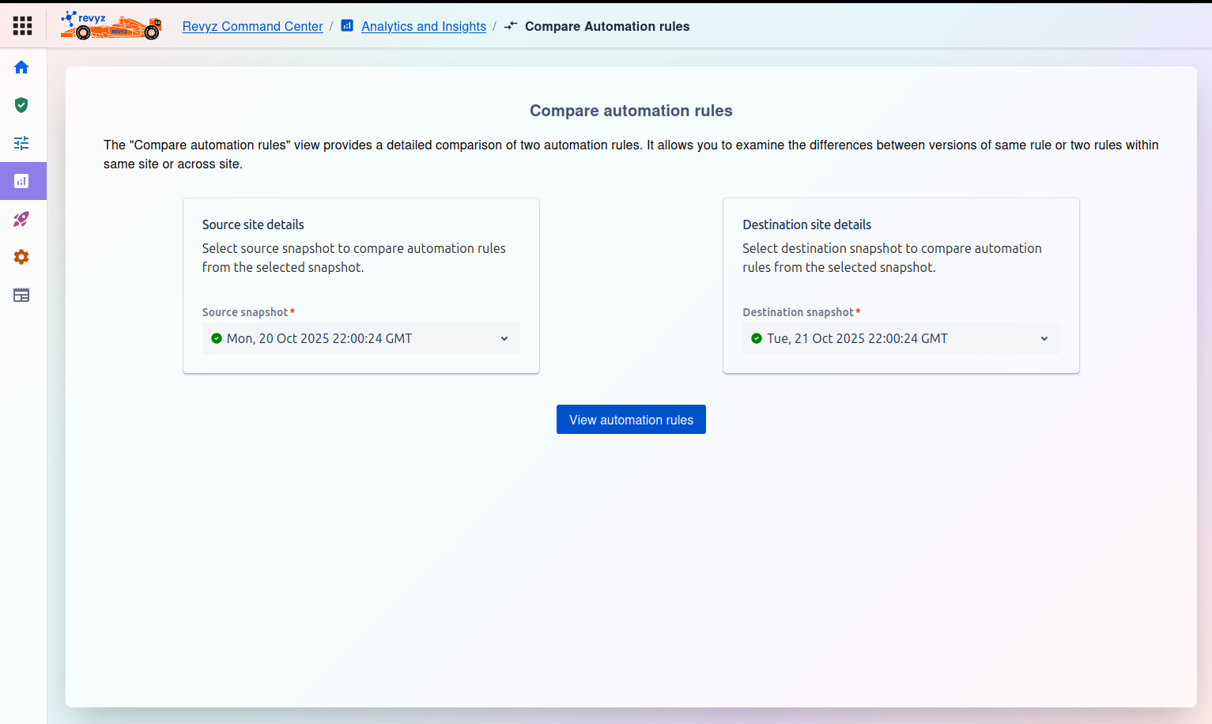This screenshot has width=1212, height=724.
Task: Open the rocket icon in sidebar
Action: (x=21, y=219)
